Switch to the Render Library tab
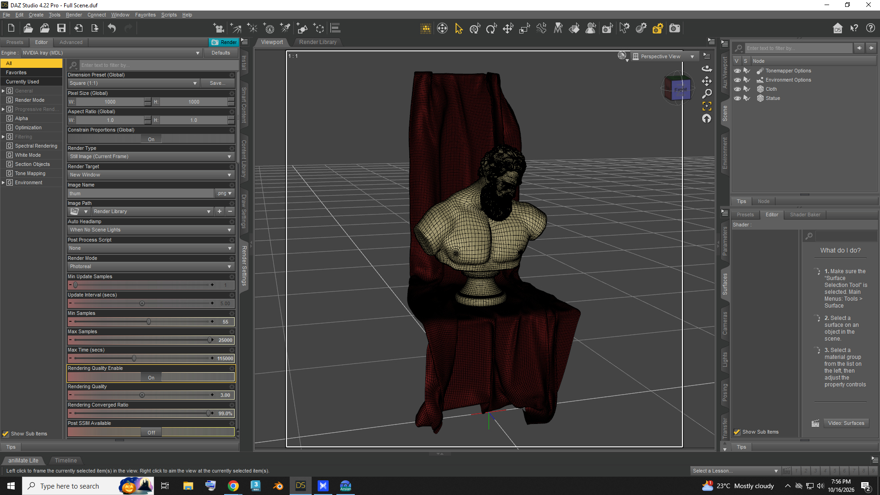 318,42
